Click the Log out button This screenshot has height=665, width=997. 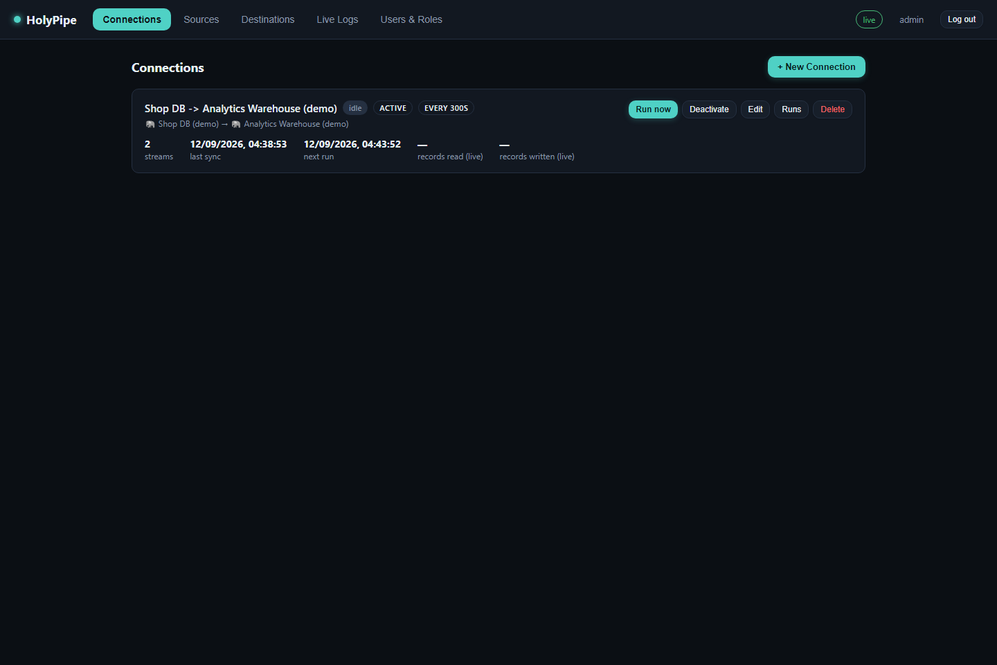[x=962, y=19]
